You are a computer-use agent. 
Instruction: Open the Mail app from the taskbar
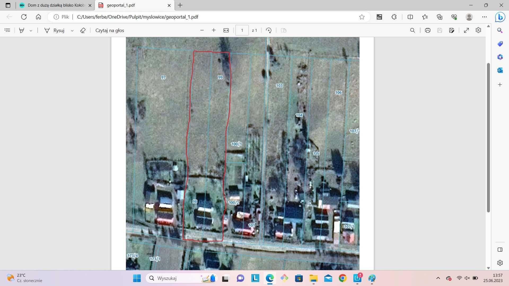point(328,278)
